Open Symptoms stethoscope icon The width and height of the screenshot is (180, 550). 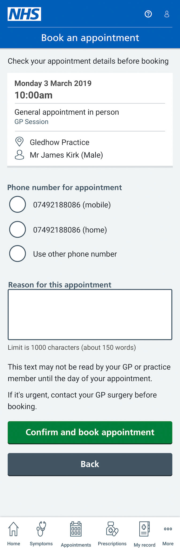tap(41, 529)
